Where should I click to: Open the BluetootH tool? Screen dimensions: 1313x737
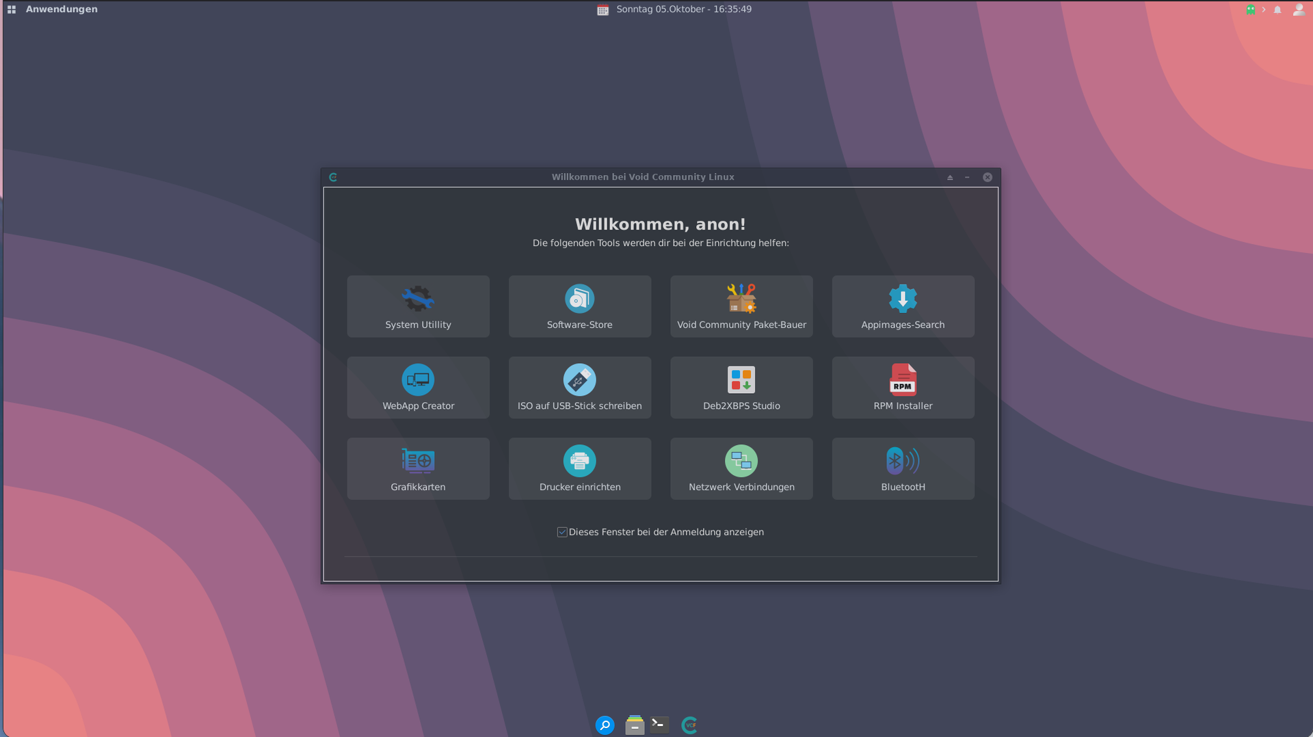pyautogui.click(x=903, y=469)
